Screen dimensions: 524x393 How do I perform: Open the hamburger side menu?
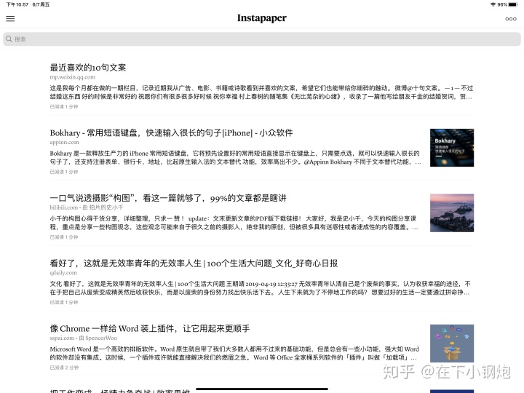10,19
